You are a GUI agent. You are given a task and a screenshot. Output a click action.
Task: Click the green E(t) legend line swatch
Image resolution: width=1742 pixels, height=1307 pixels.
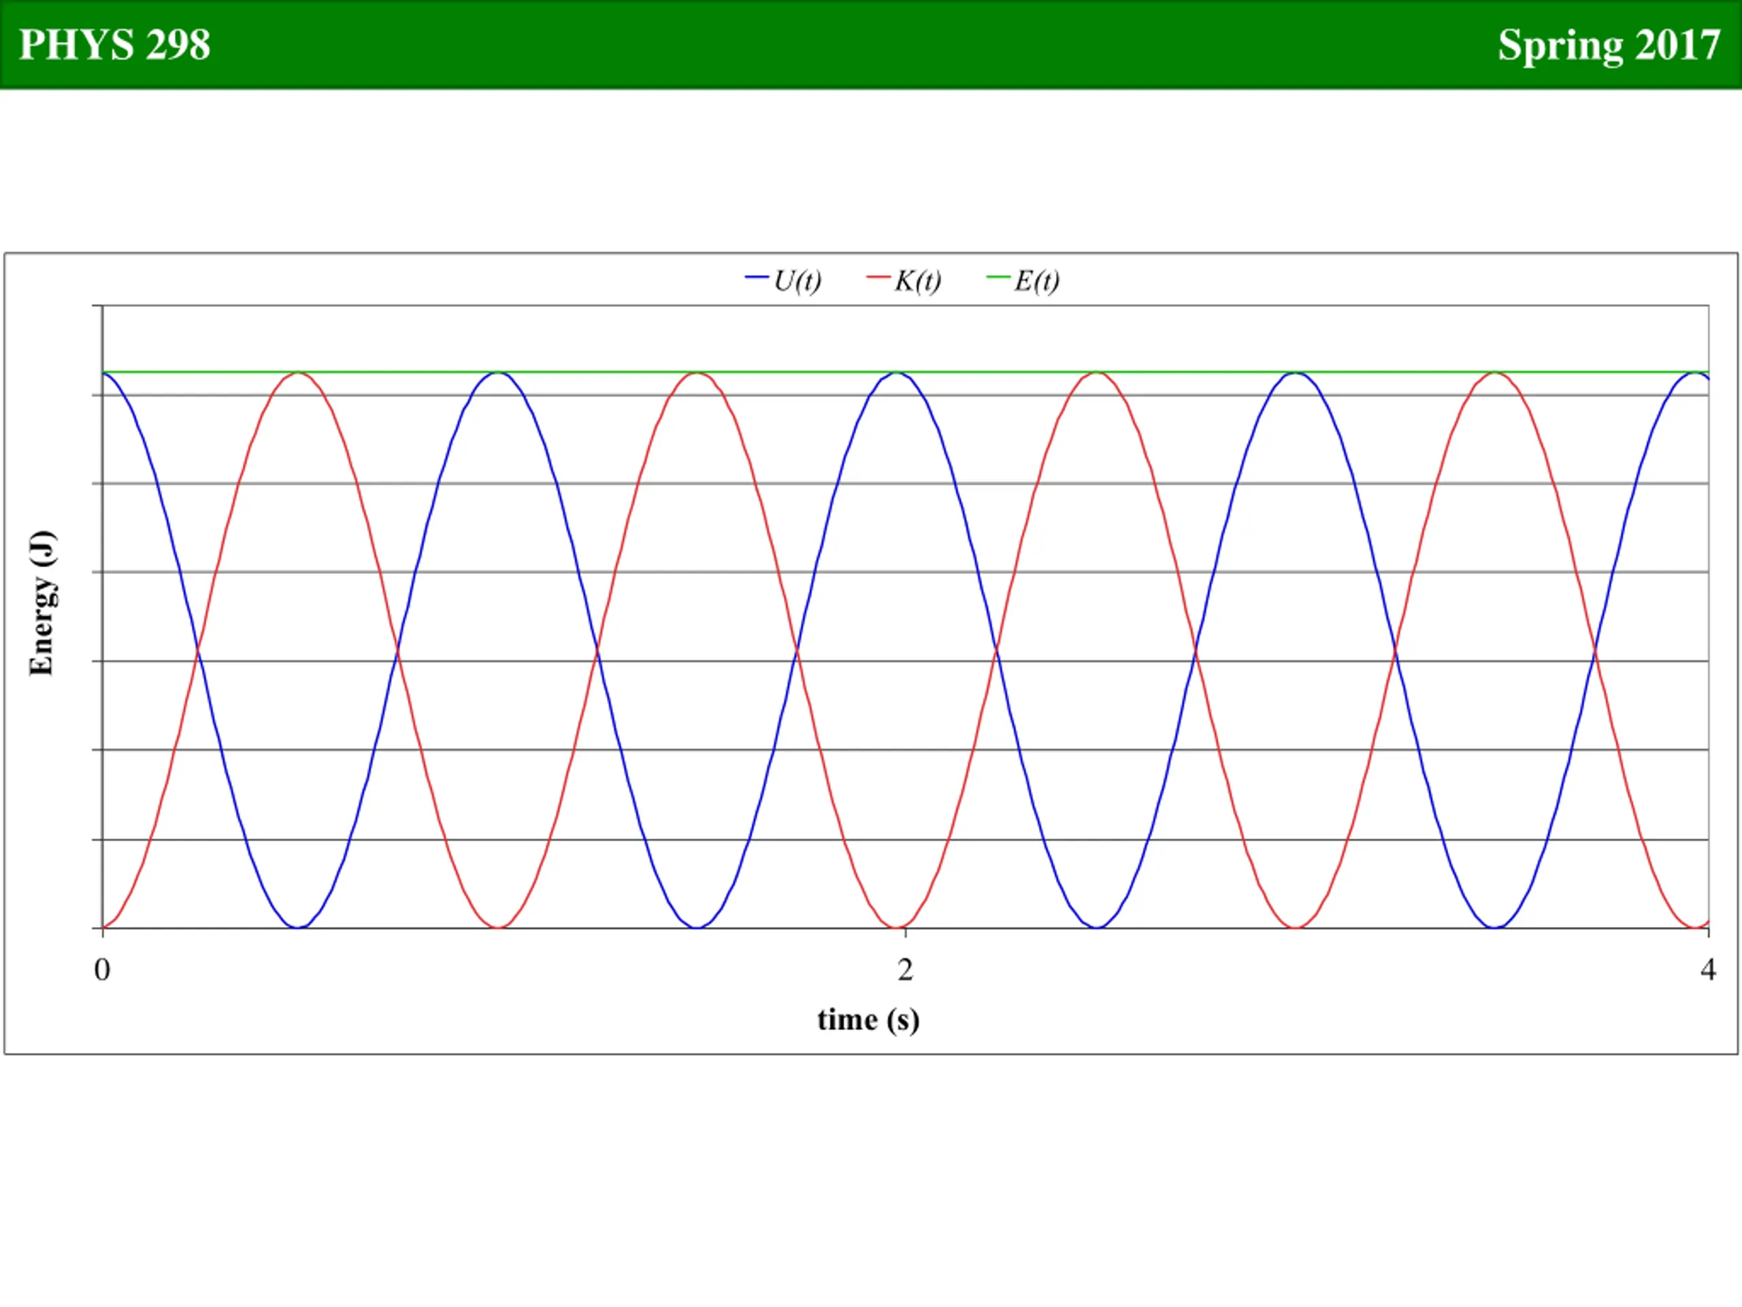998,277
